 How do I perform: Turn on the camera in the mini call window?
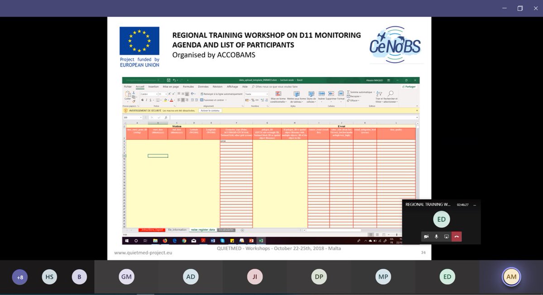point(426,236)
